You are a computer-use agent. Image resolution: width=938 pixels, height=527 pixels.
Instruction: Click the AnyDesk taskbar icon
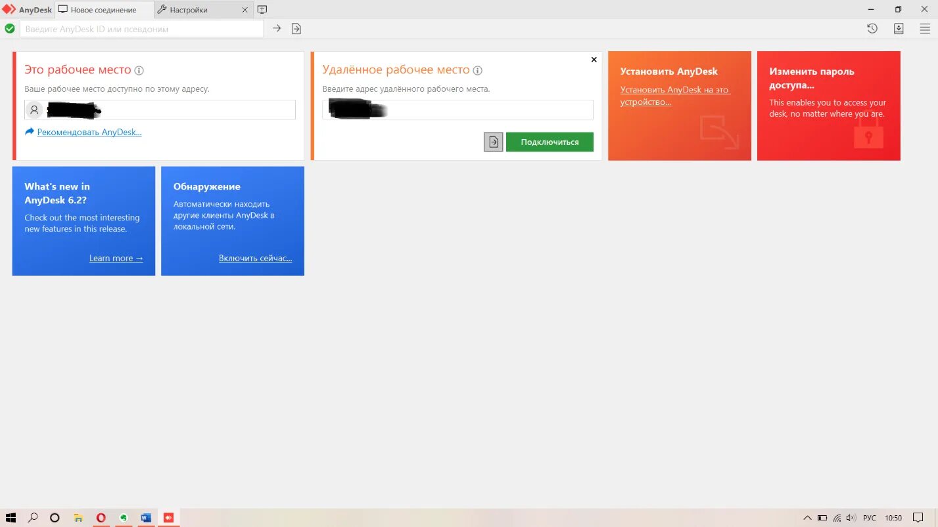[168, 518]
